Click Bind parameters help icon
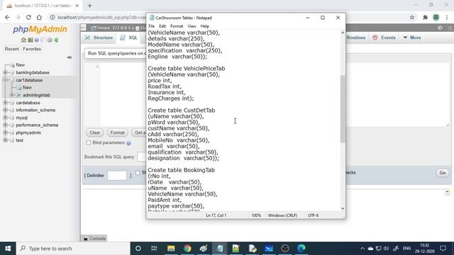The image size is (454, 255). pyautogui.click(x=129, y=143)
